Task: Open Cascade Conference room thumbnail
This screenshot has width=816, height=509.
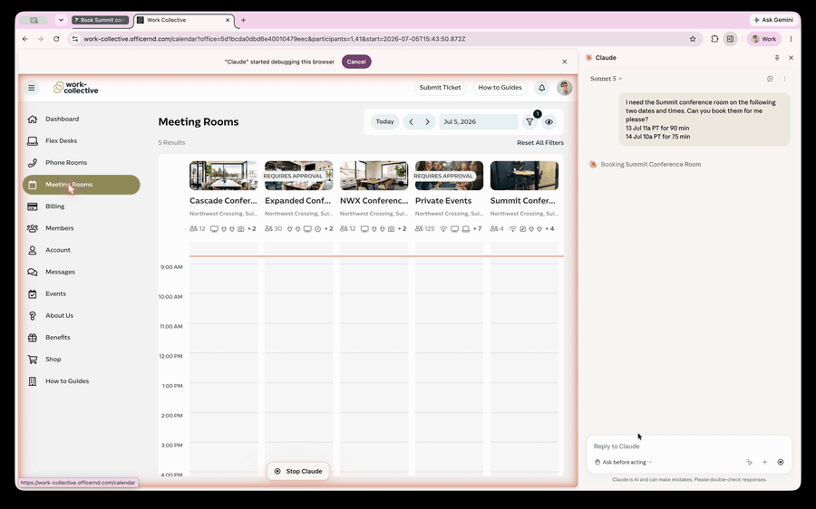Action: coord(223,176)
